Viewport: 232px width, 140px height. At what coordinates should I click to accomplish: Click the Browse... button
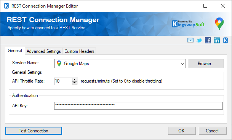206,64
